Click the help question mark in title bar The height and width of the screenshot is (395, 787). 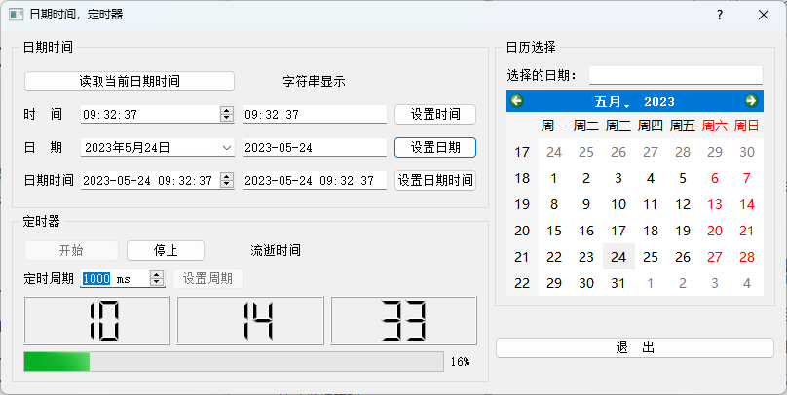tap(720, 15)
